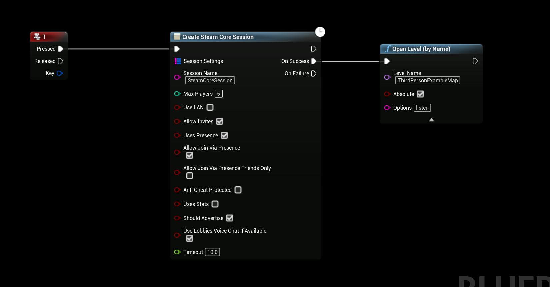The image size is (550, 287).
Task: Select the Create Steam Core Session node title
Action: click(218, 37)
